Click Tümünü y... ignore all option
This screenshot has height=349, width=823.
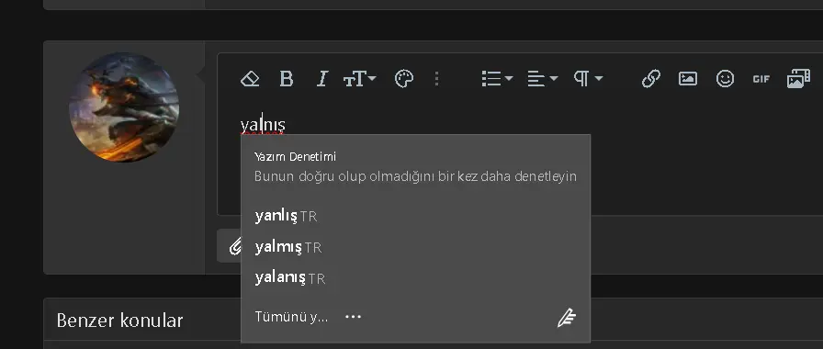[291, 317]
